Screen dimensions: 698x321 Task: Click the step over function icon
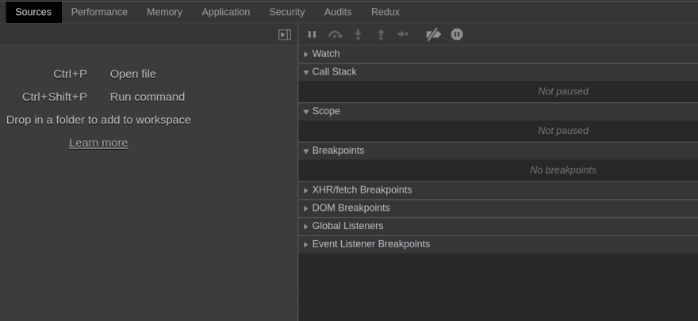[x=335, y=35]
